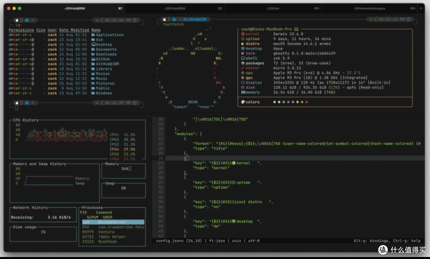Click the "modules": [ text on line 21
Screen dimensions: 430x259
point(188,134)
